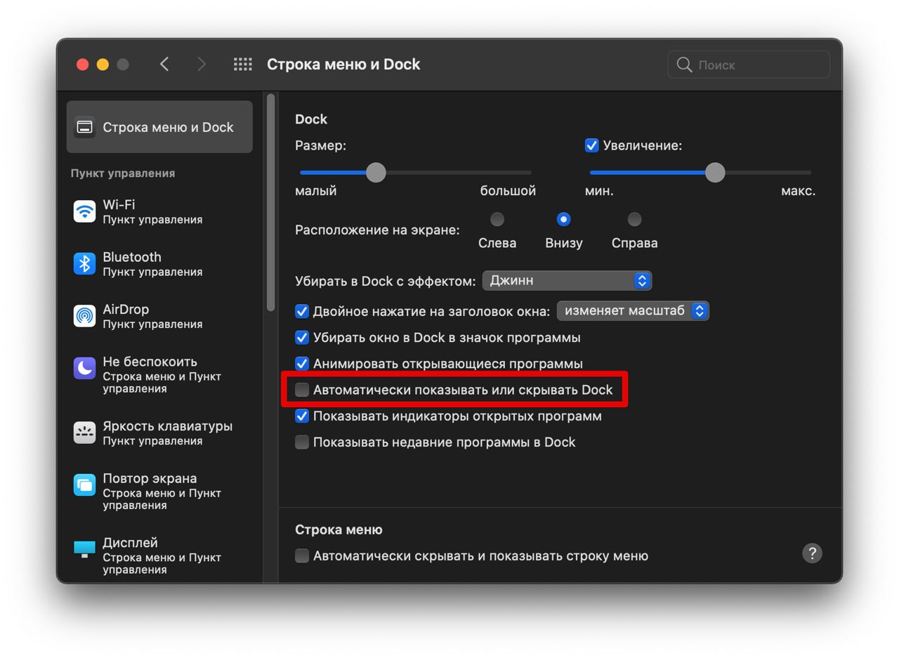Click the Размер dock size slider knob

coord(376,172)
